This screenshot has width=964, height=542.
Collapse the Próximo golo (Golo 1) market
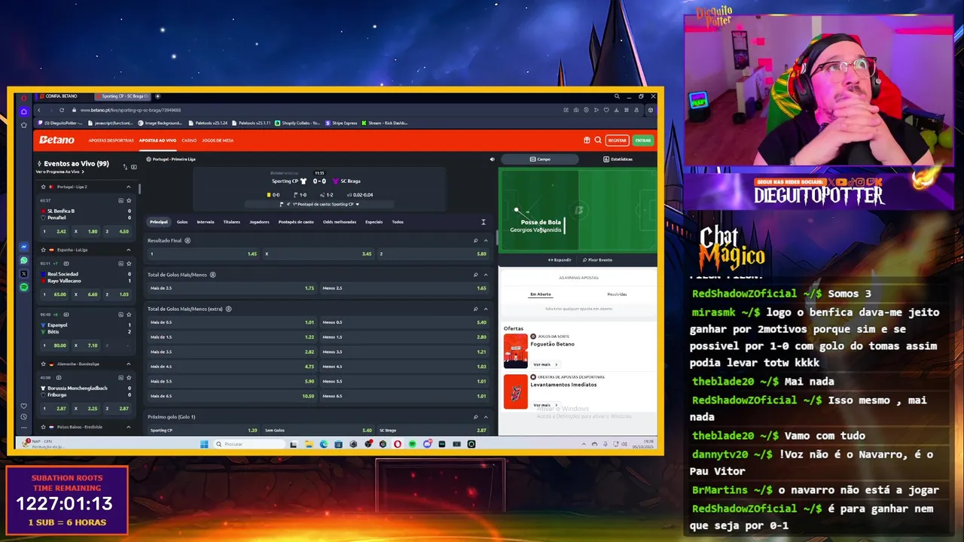[x=486, y=416]
